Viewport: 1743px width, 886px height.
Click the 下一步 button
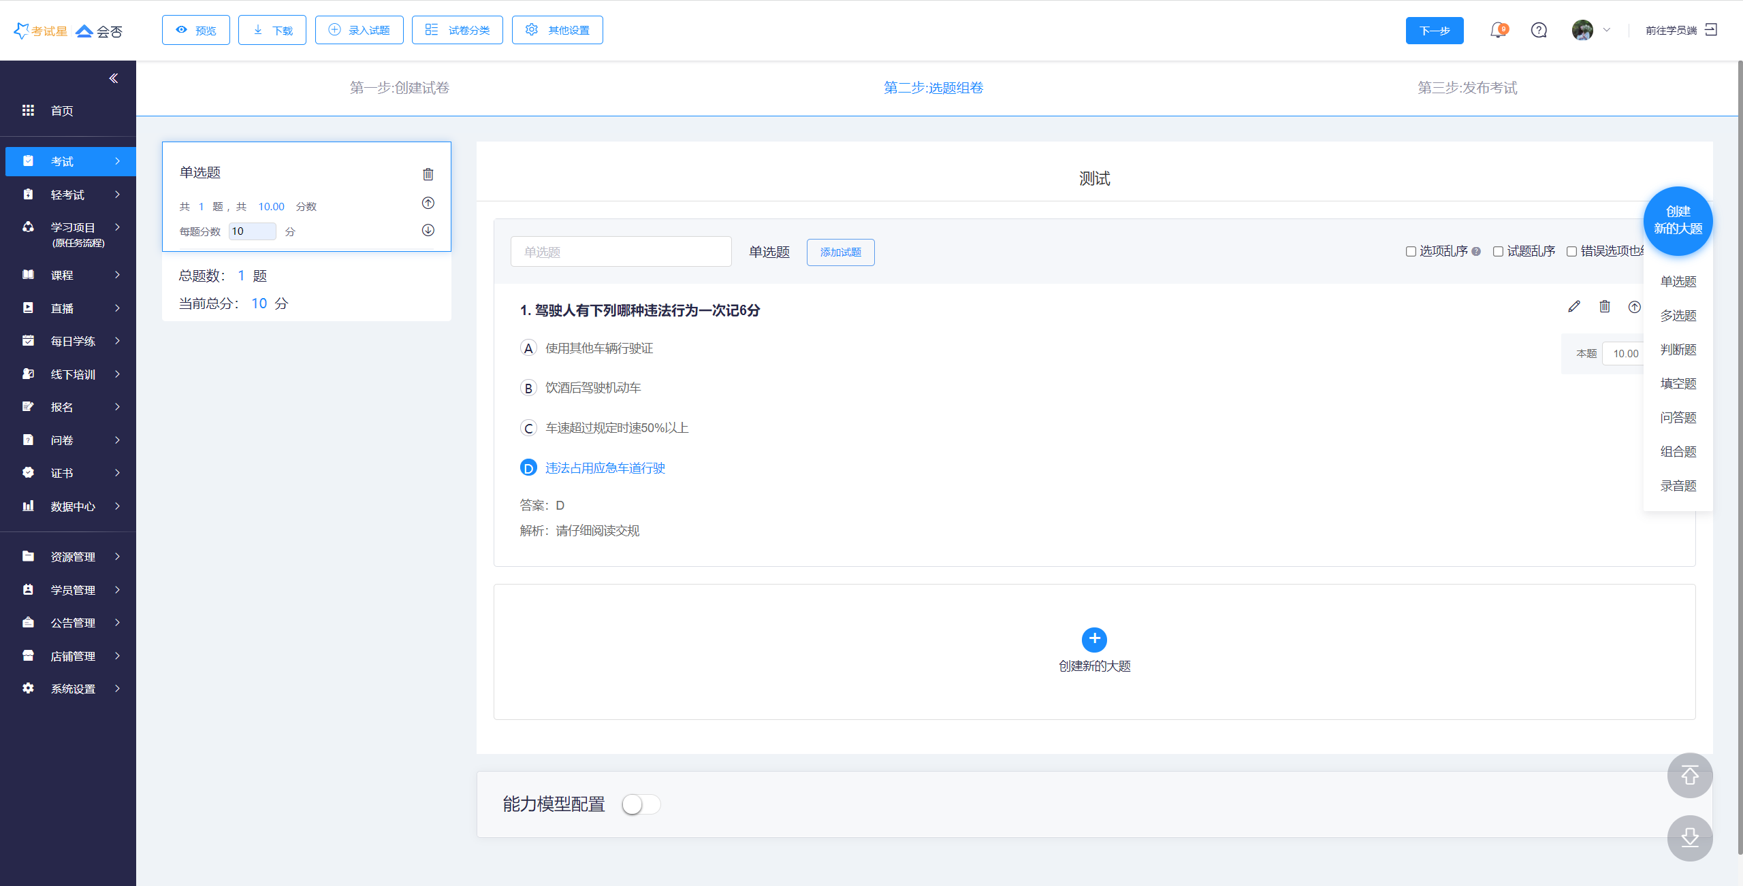tap(1434, 31)
